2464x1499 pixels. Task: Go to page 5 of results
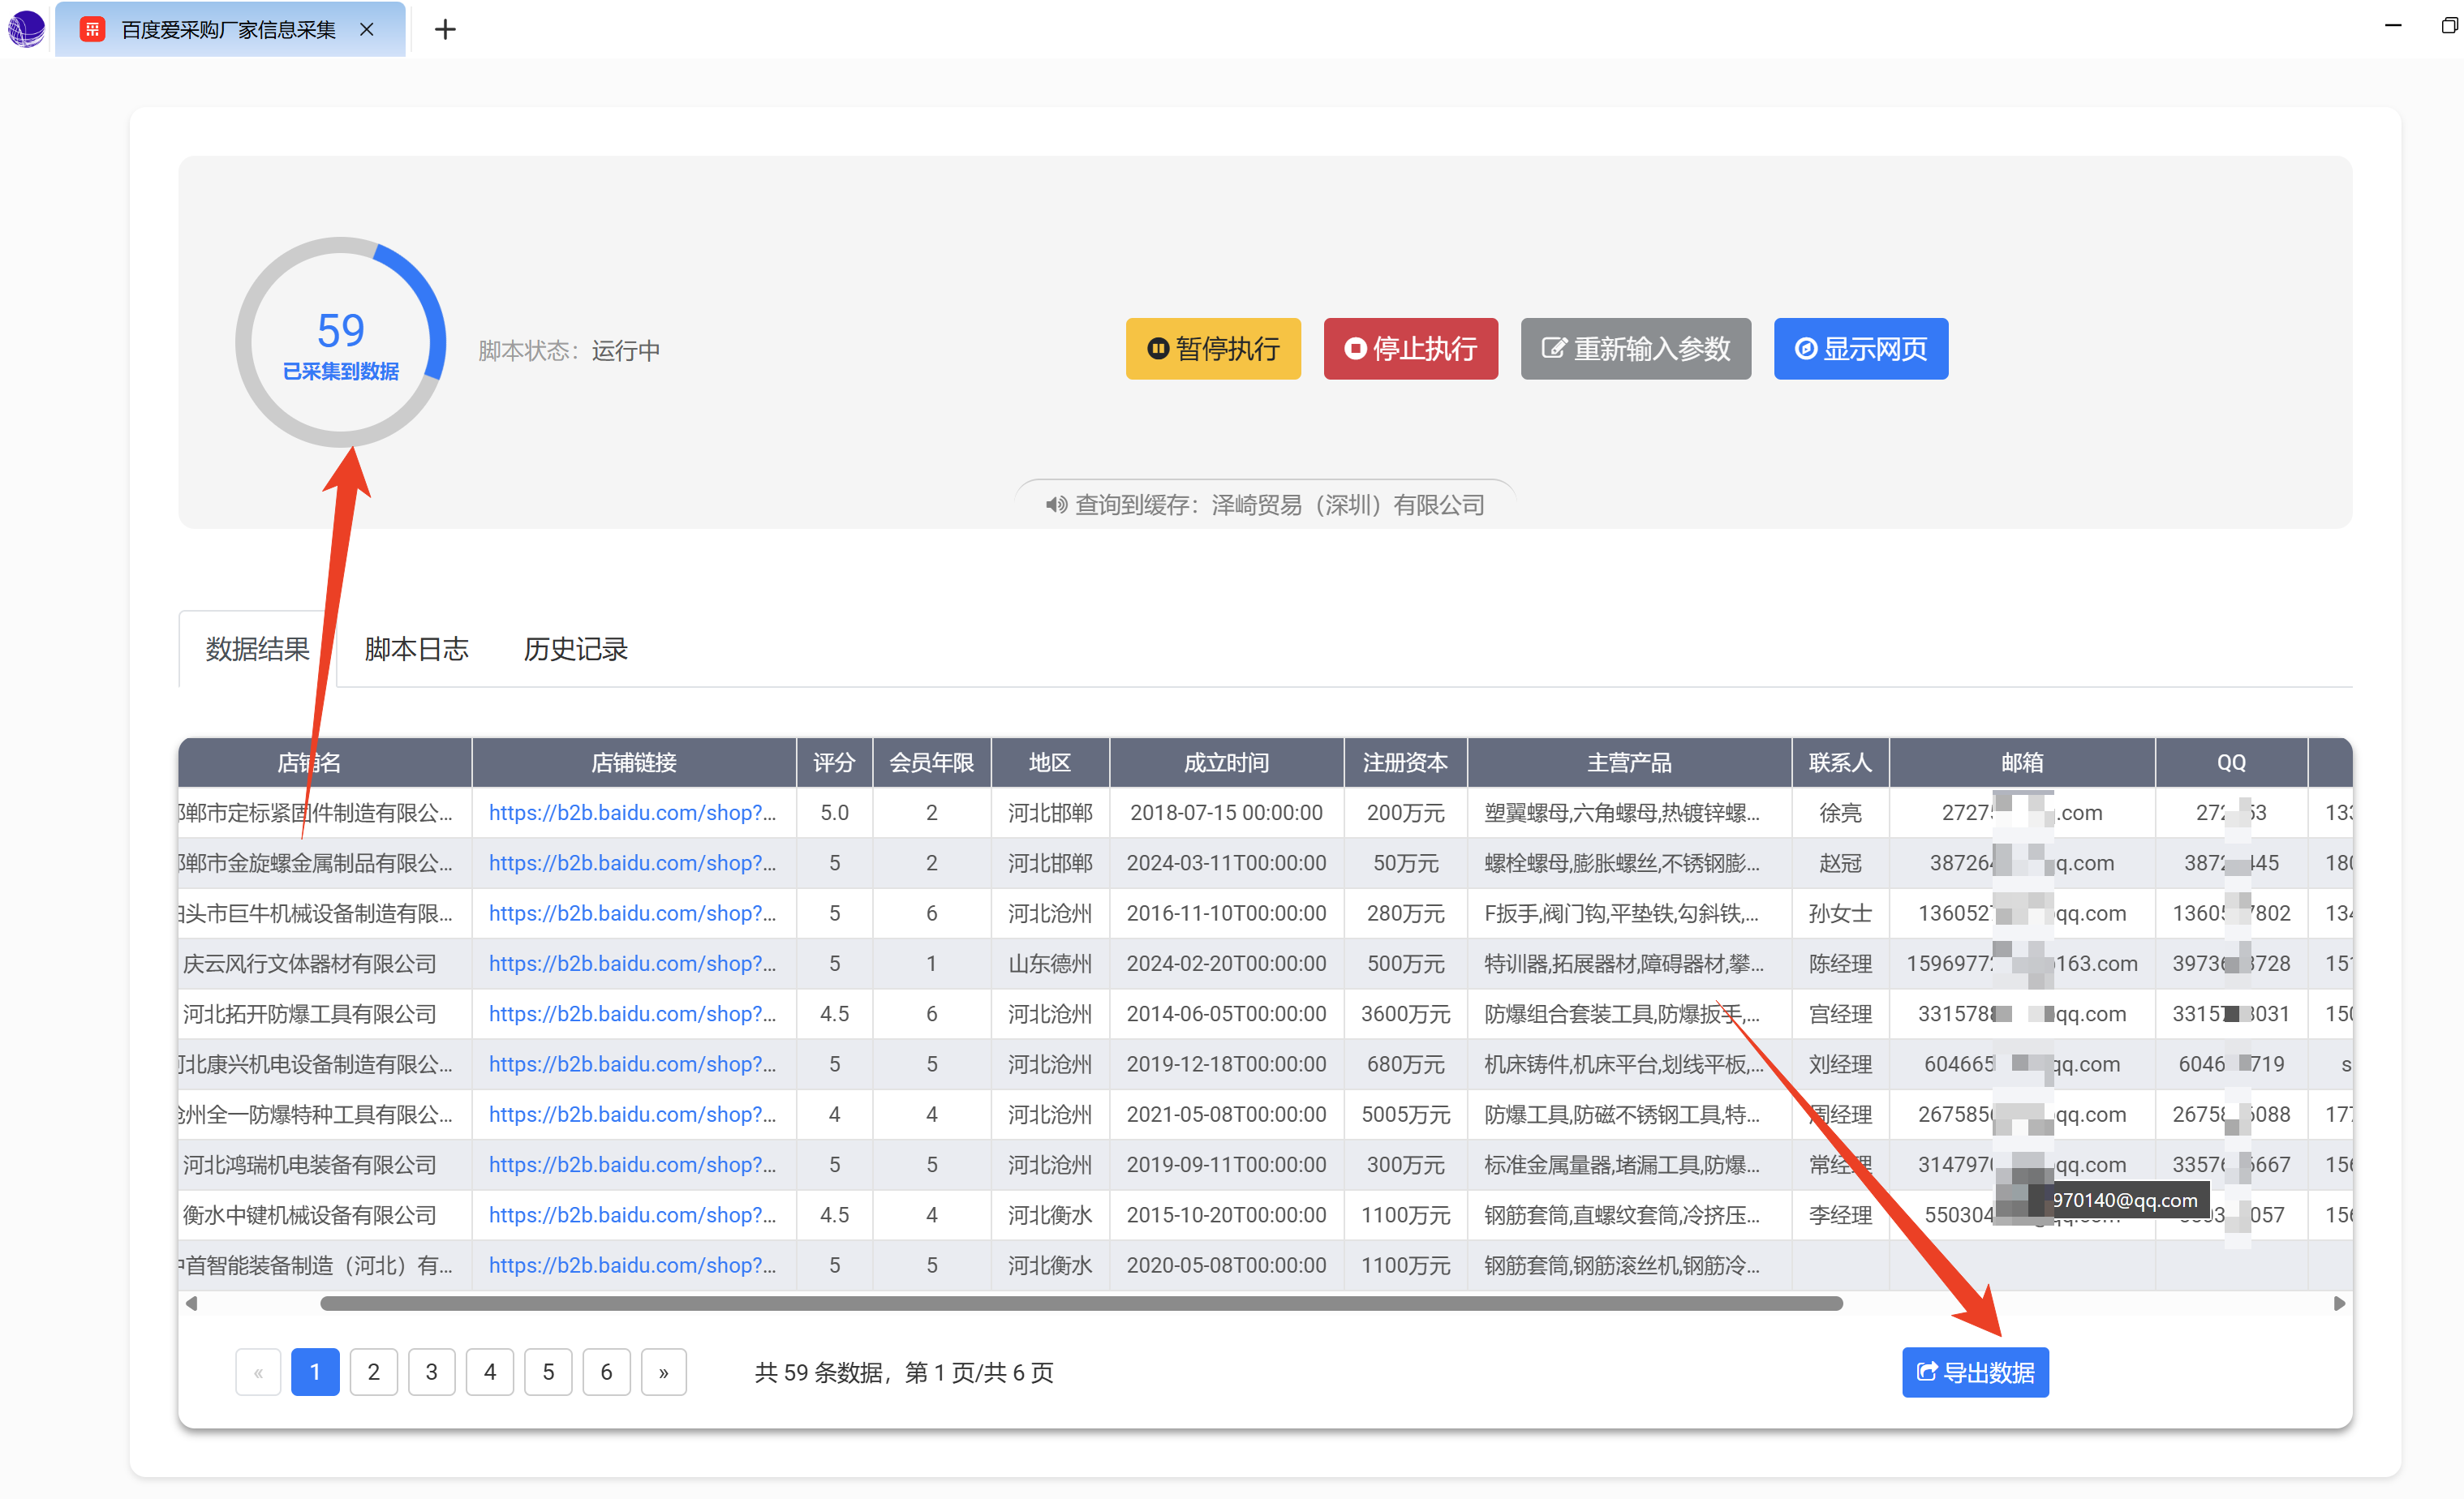click(x=548, y=1372)
